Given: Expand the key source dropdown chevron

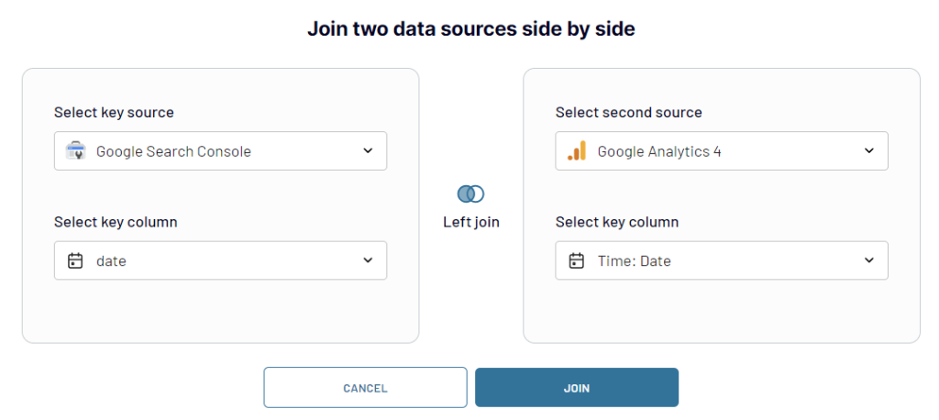Looking at the screenshot, I should click(x=368, y=150).
